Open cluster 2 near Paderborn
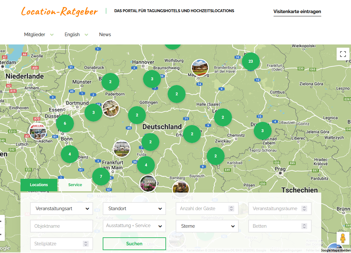 click(110, 82)
